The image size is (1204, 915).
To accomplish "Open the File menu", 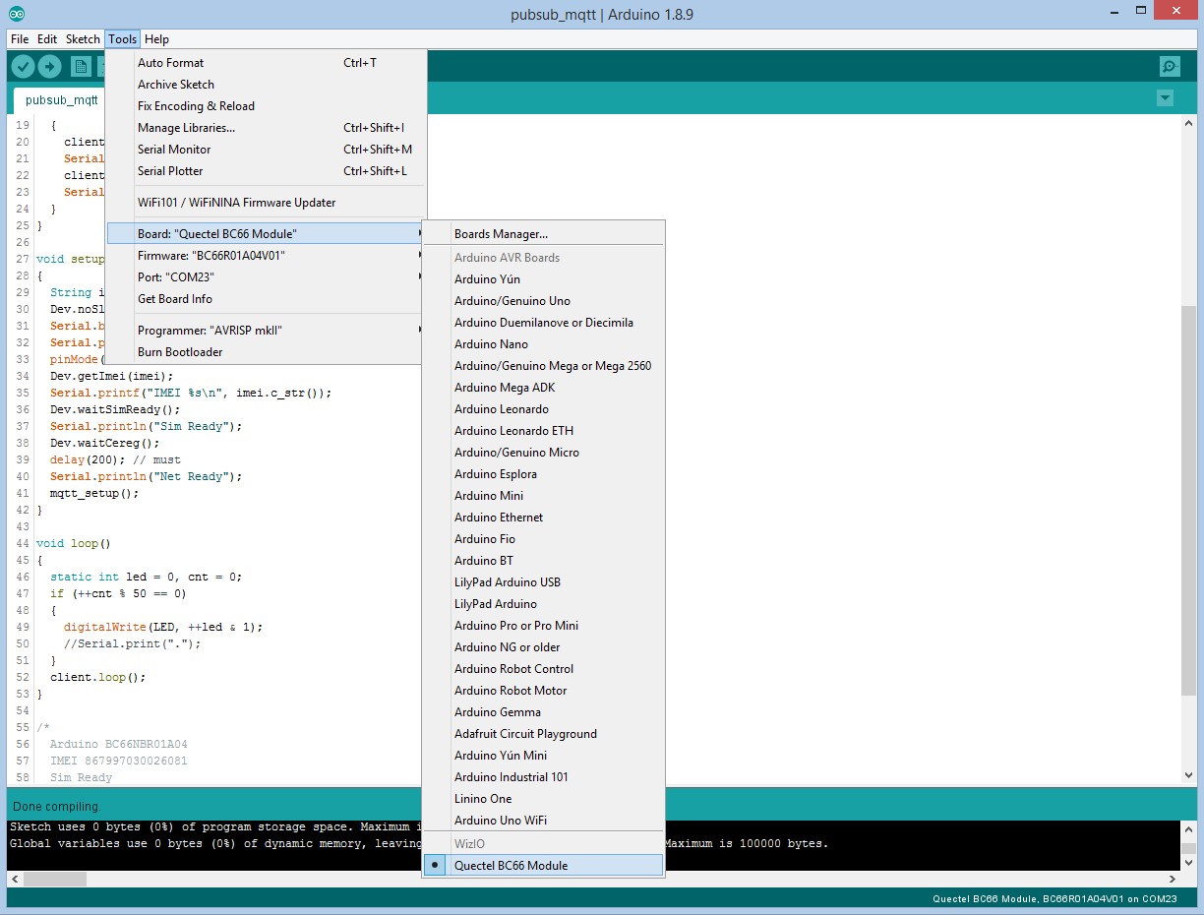I will click(x=20, y=39).
